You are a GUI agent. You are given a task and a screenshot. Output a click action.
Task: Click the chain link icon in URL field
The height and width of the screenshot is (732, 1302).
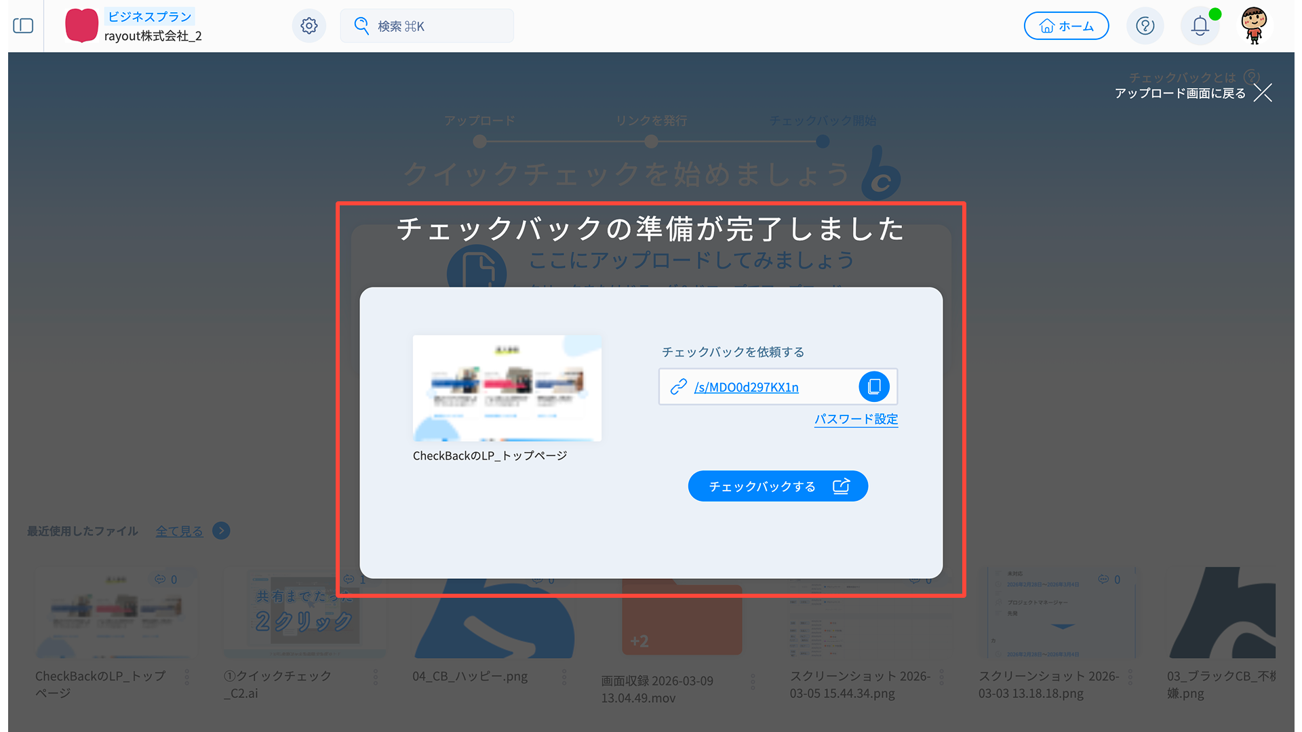(x=678, y=386)
